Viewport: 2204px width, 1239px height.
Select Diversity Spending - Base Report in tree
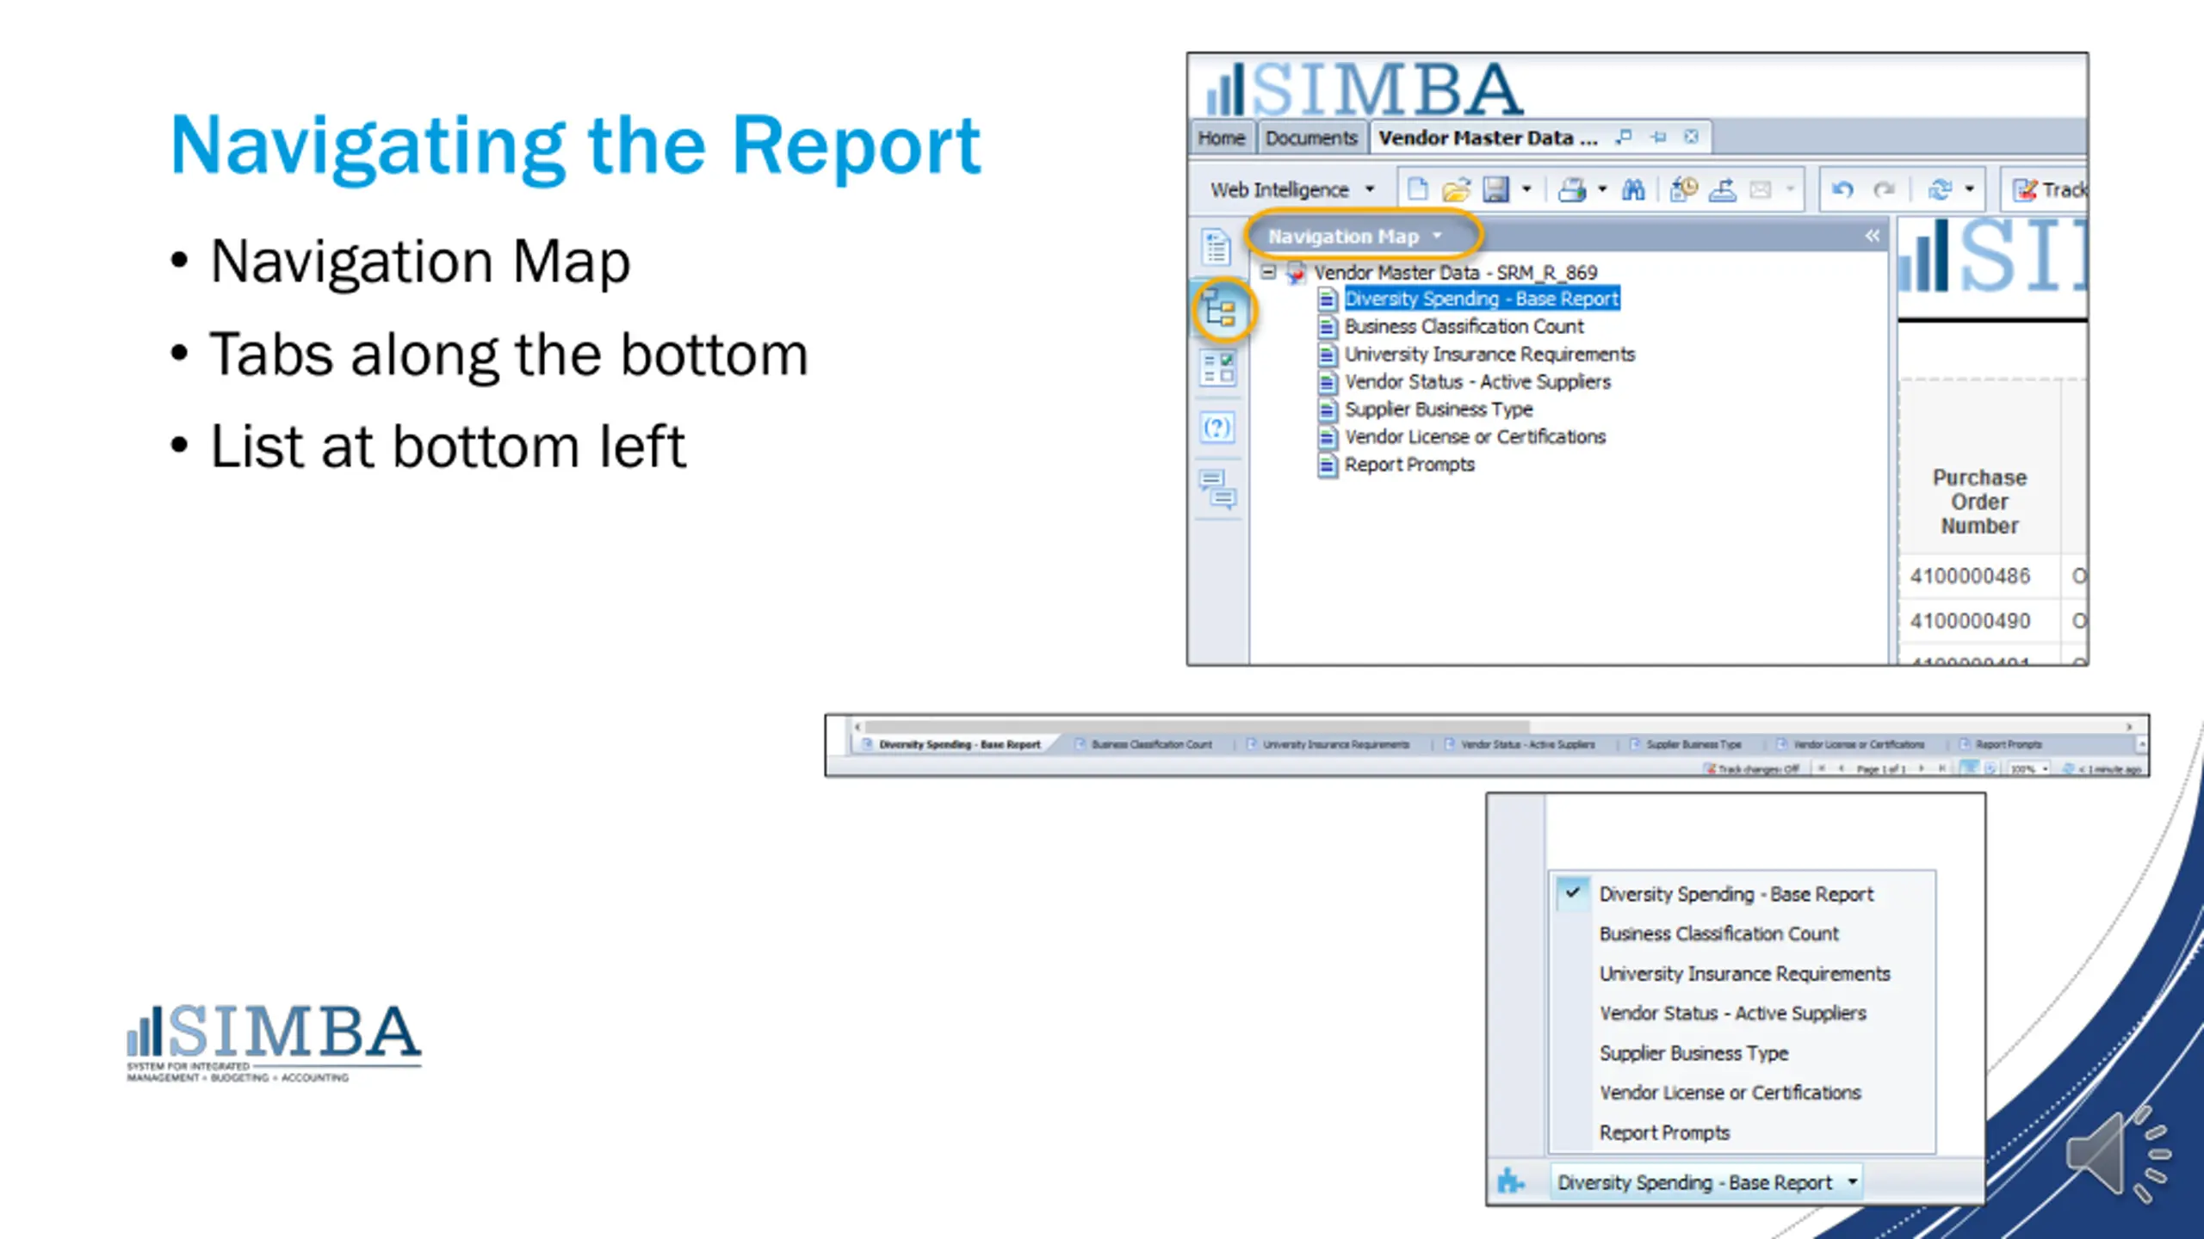coord(1482,299)
